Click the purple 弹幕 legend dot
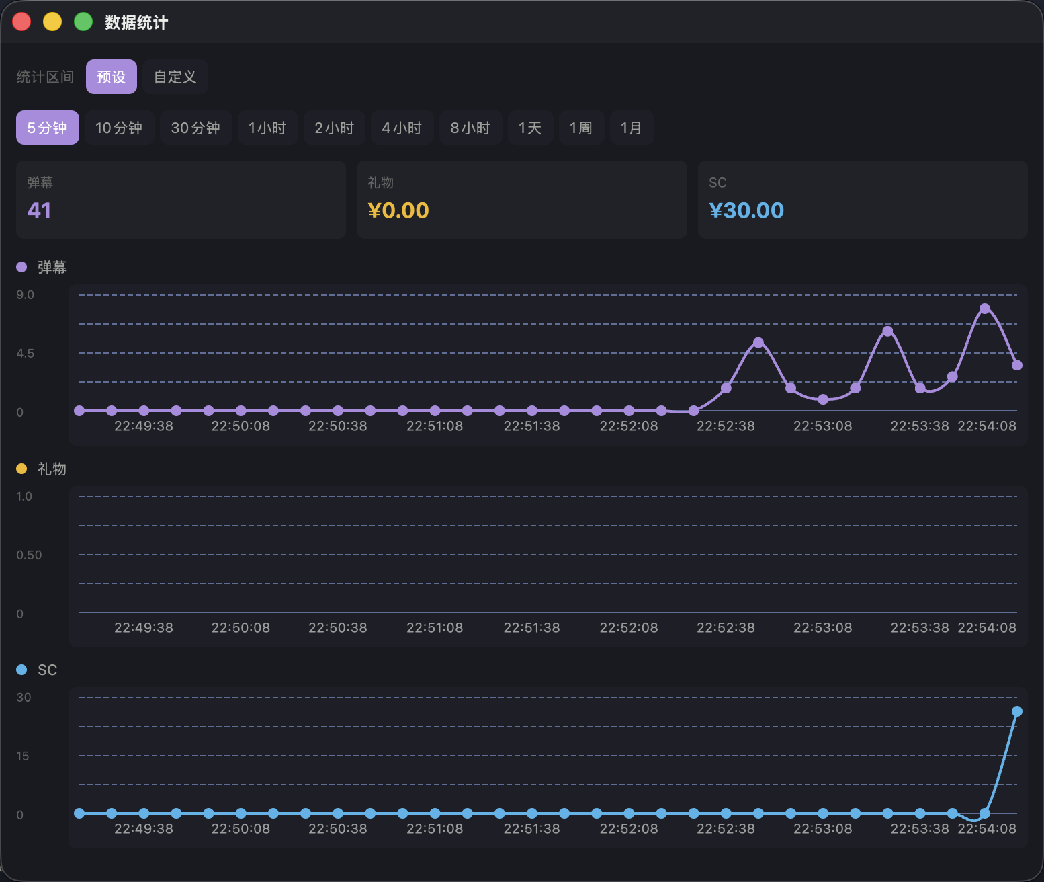 point(21,267)
